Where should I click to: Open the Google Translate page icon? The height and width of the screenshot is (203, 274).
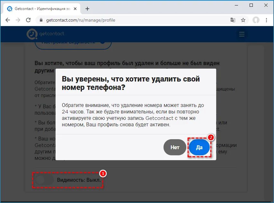tap(233, 20)
